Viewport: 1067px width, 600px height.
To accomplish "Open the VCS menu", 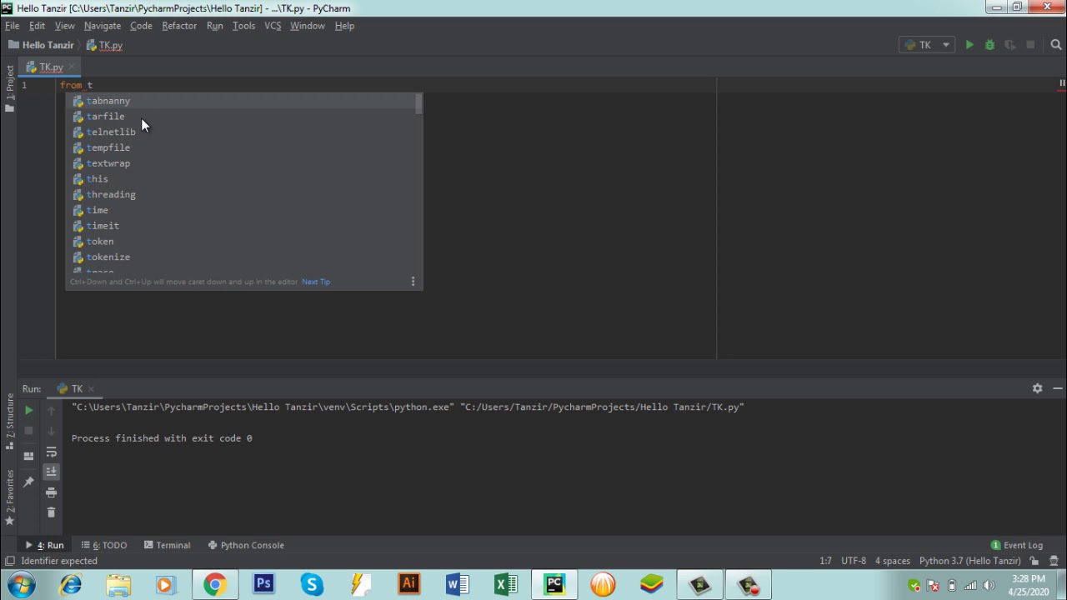I will (x=273, y=26).
